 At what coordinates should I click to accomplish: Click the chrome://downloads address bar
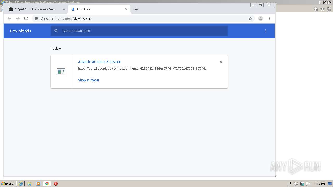click(x=143, y=18)
